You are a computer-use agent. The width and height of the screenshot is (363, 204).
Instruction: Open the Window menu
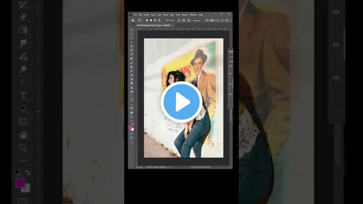193,15
